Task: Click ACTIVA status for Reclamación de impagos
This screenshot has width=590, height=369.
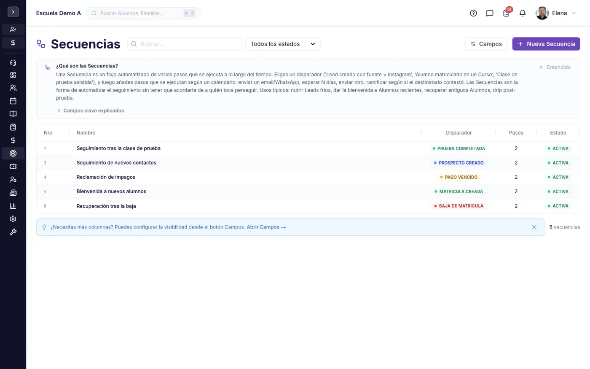Action: point(558,177)
